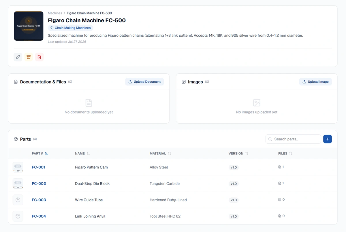Click the Alloy Steel material cell
Image resolution: width=346 pixels, height=232 pixels.
pos(159,167)
